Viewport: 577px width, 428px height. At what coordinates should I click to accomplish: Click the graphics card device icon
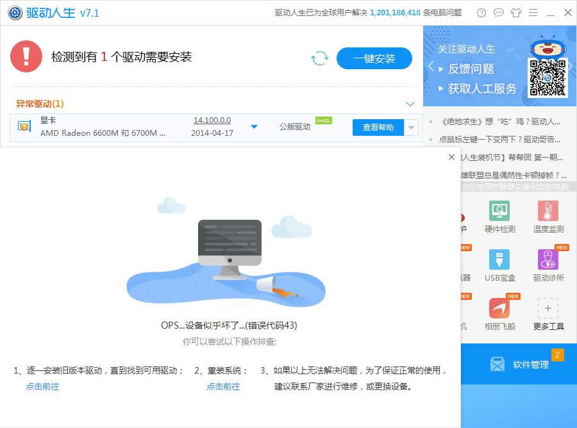tap(24, 126)
